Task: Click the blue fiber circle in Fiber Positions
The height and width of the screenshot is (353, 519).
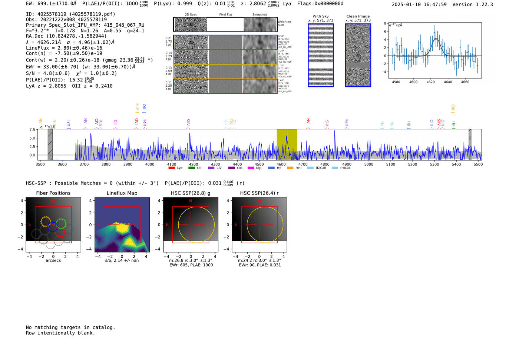Action: (53, 227)
